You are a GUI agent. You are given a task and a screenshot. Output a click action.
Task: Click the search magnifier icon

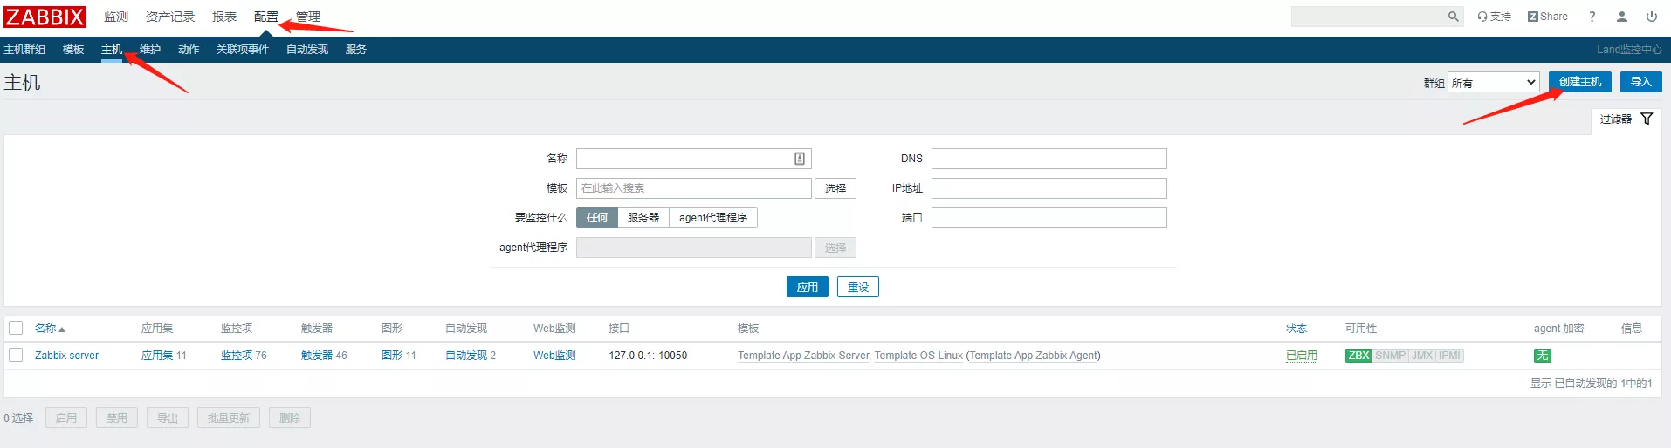[1454, 17]
